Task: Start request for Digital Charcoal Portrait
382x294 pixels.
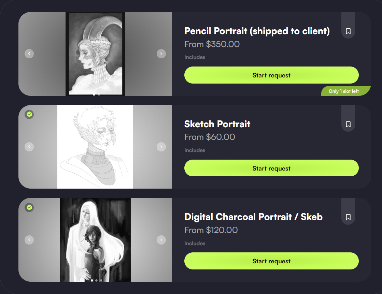Action: (271, 261)
